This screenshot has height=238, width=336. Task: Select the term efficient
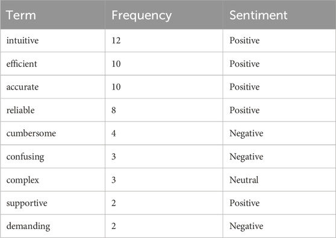tap(22, 64)
